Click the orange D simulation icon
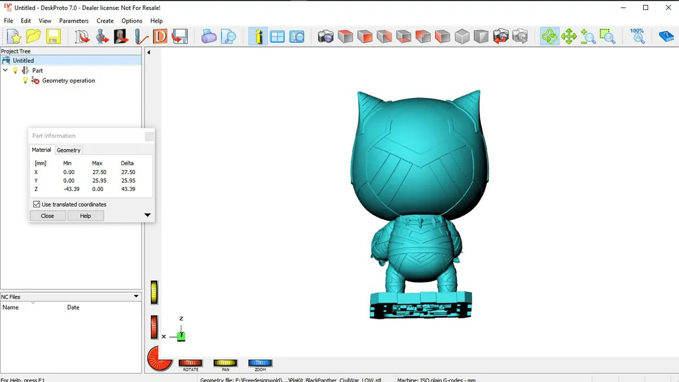The height and width of the screenshot is (382, 679). tap(160, 37)
